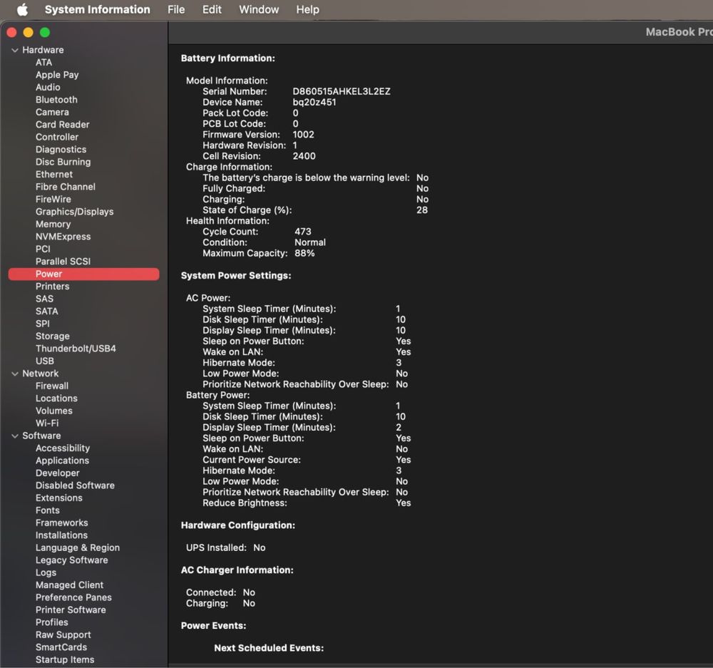This screenshot has width=713, height=668.
Task: Select Locations under Network
Action: [x=56, y=398]
